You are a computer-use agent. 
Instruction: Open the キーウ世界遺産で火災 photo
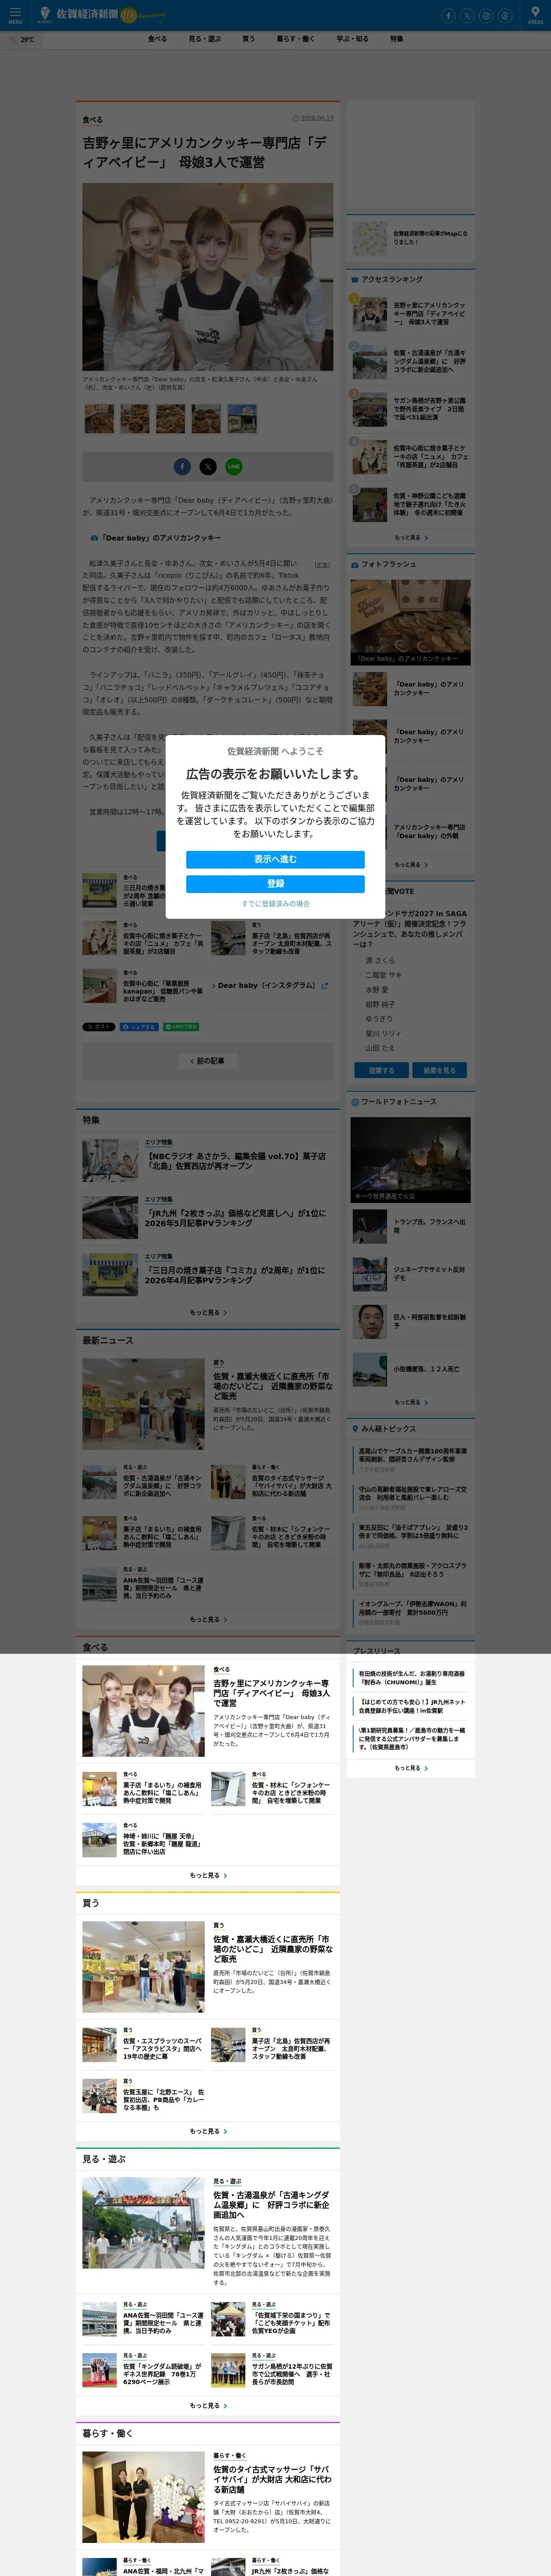coord(410,1160)
